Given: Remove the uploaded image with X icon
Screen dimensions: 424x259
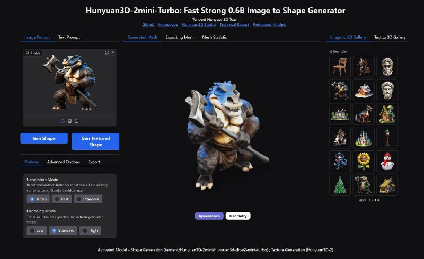Looking at the screenshot, I should click(113, 52).
